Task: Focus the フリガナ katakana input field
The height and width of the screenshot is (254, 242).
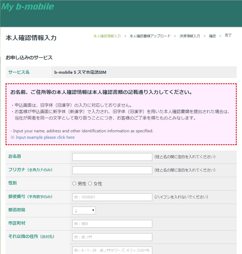Action: [112, 170]
